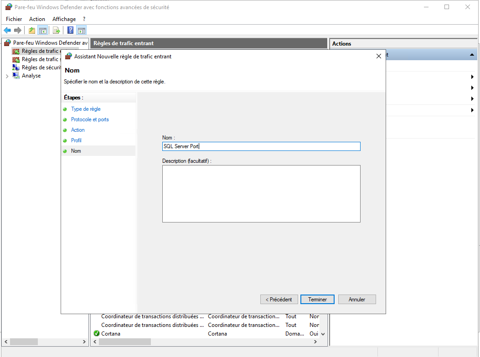Expand the Analyse tree node chevron
Image resolution: width=480 pixels, height=357 pixels.
tap(7, 76)
